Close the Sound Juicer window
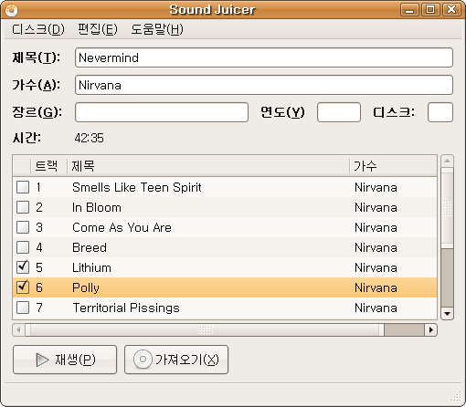The height and width of the screenshot is (407, 466). tap(451, 10)
